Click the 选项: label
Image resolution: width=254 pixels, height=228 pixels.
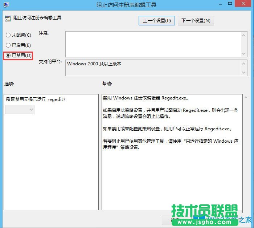click(x=9, y=84)
